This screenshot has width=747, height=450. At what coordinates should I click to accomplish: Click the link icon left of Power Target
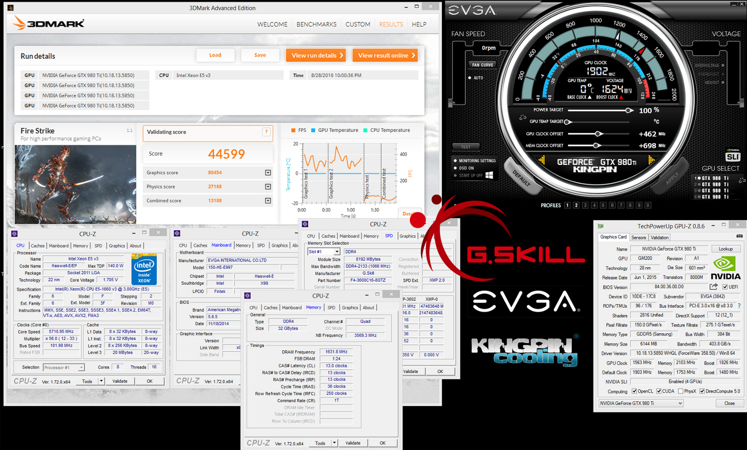[522, 117]
